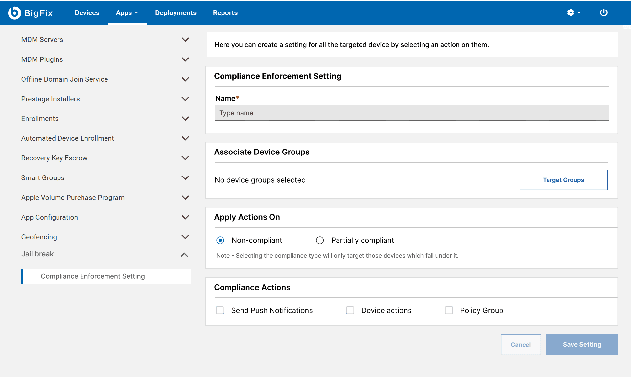The image size is (631, 377).
Task: Check the Device actions checkbox
Action: (350, 310)
